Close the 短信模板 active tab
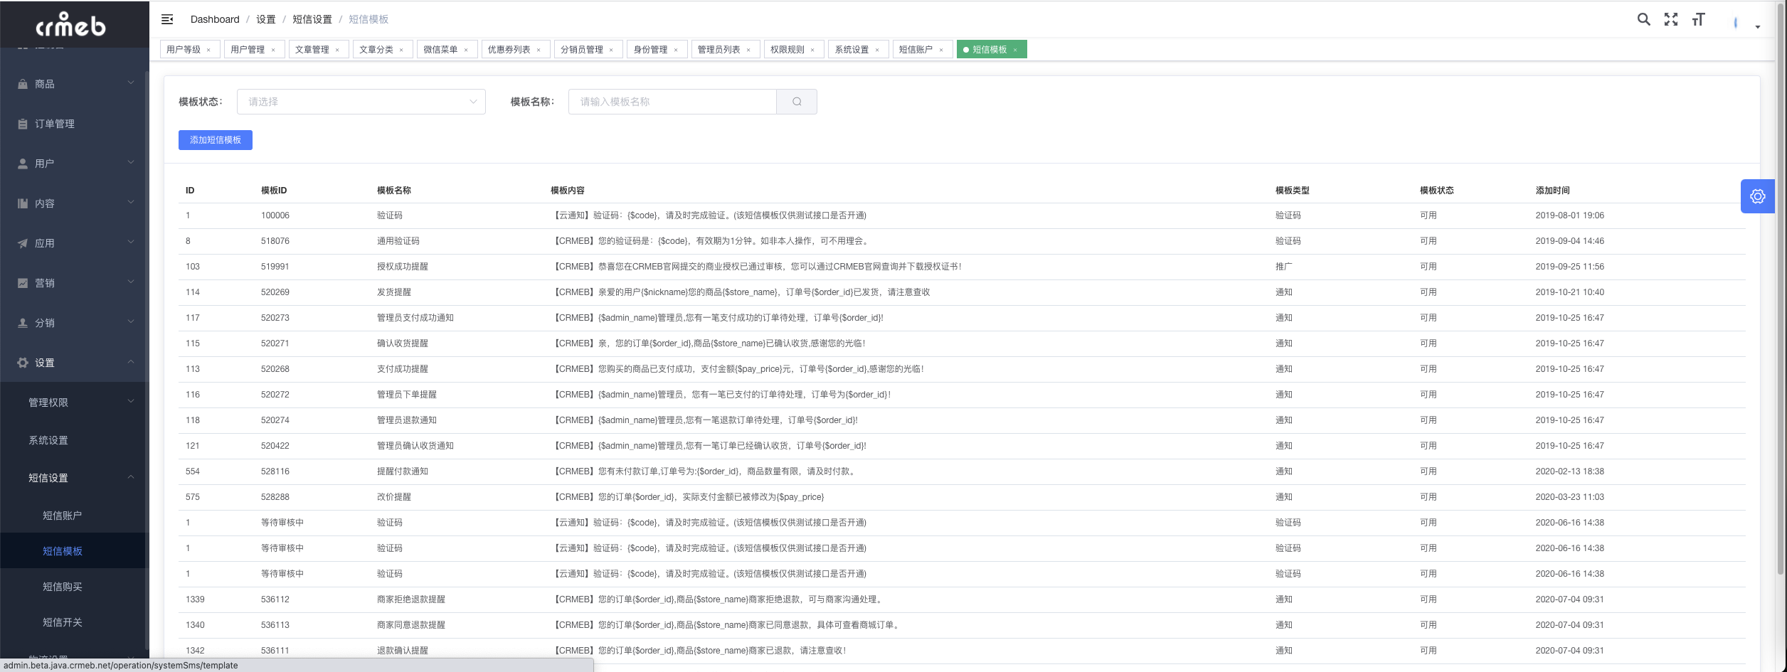Screen dimensions: 1787x672 coord(1015,50)
